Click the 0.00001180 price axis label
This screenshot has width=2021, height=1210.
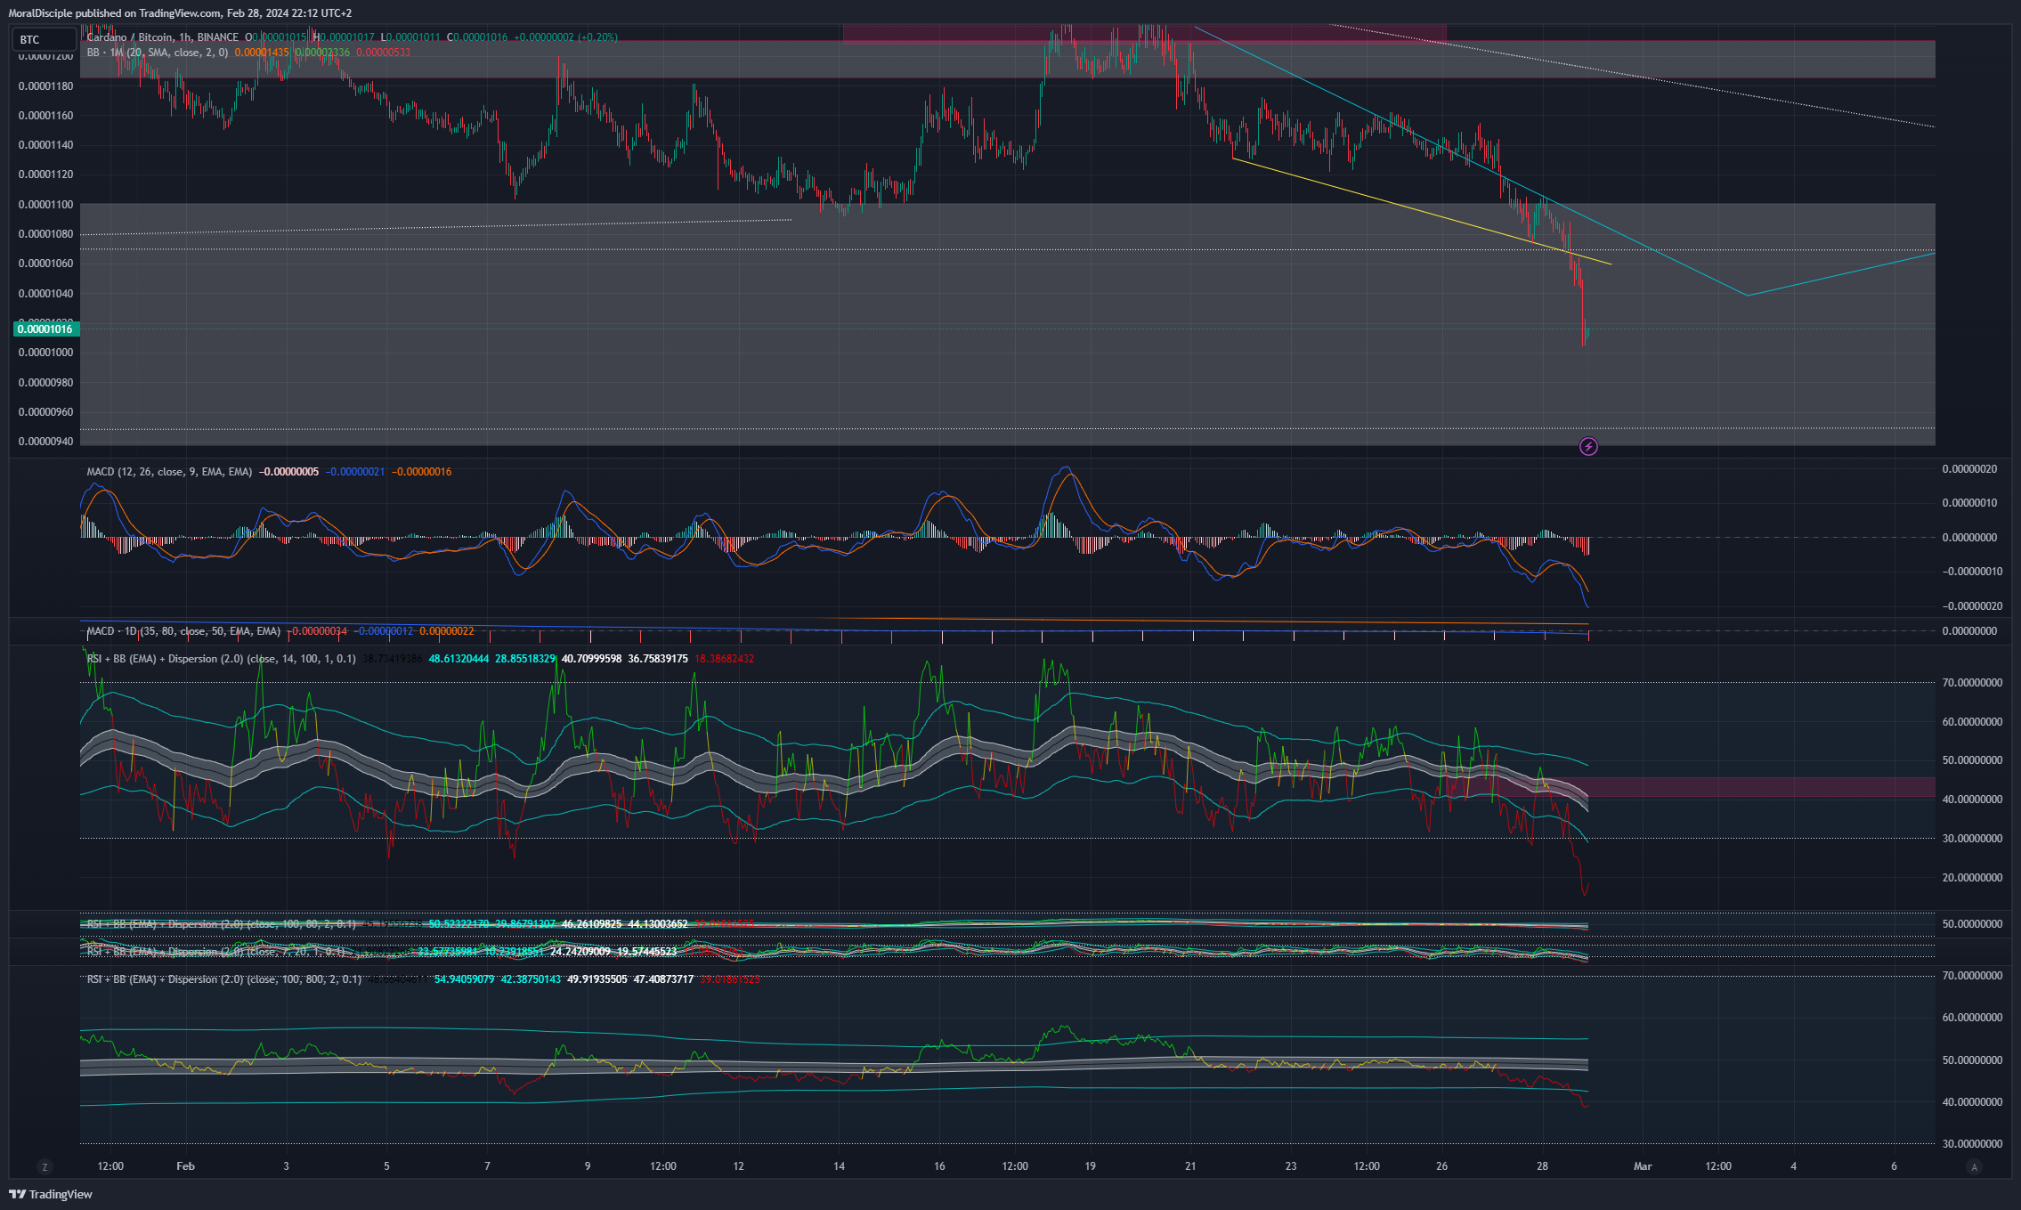(46, 86)
